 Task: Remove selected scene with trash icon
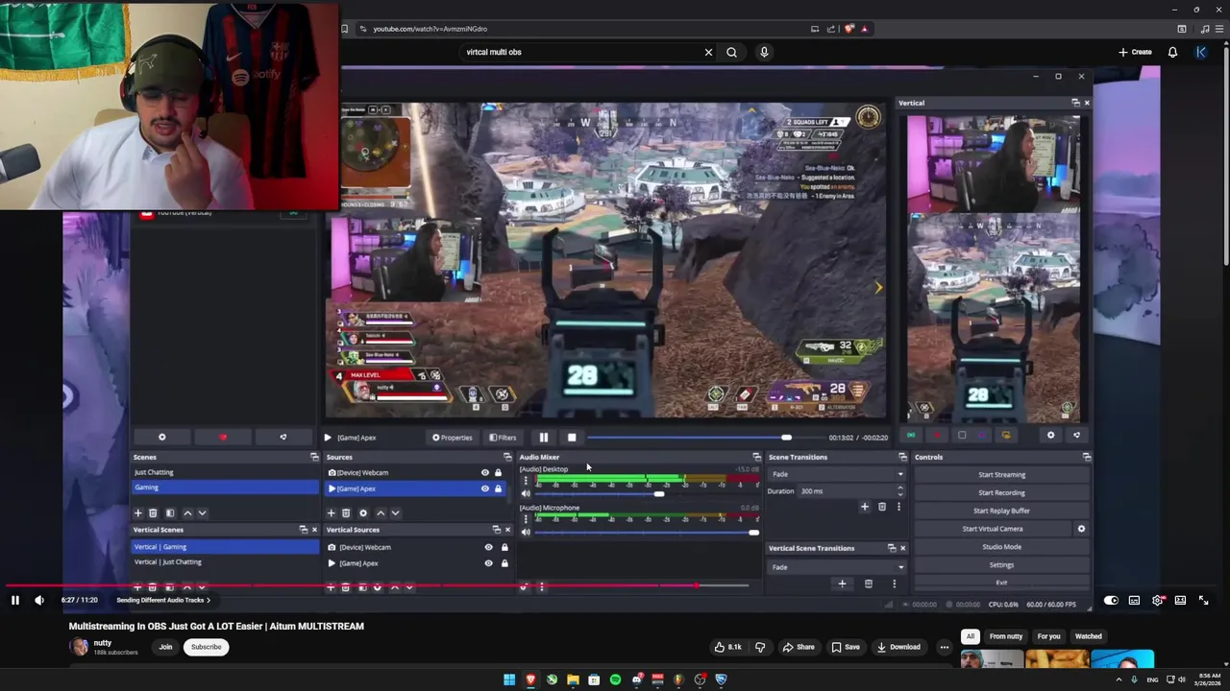(153, 512)
